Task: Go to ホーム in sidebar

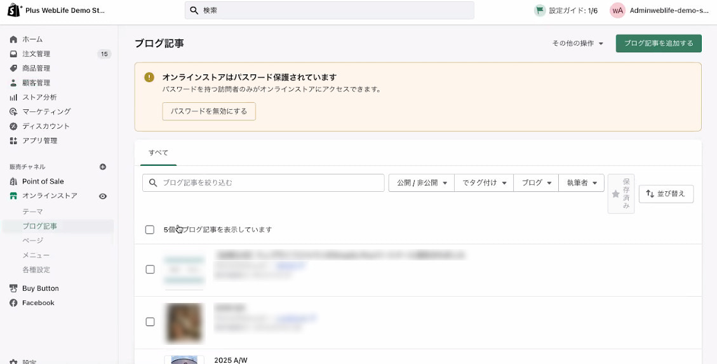Action: 32,39
